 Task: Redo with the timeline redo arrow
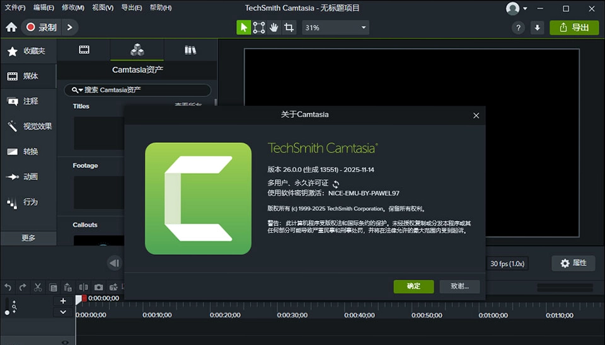click(23, 287)
